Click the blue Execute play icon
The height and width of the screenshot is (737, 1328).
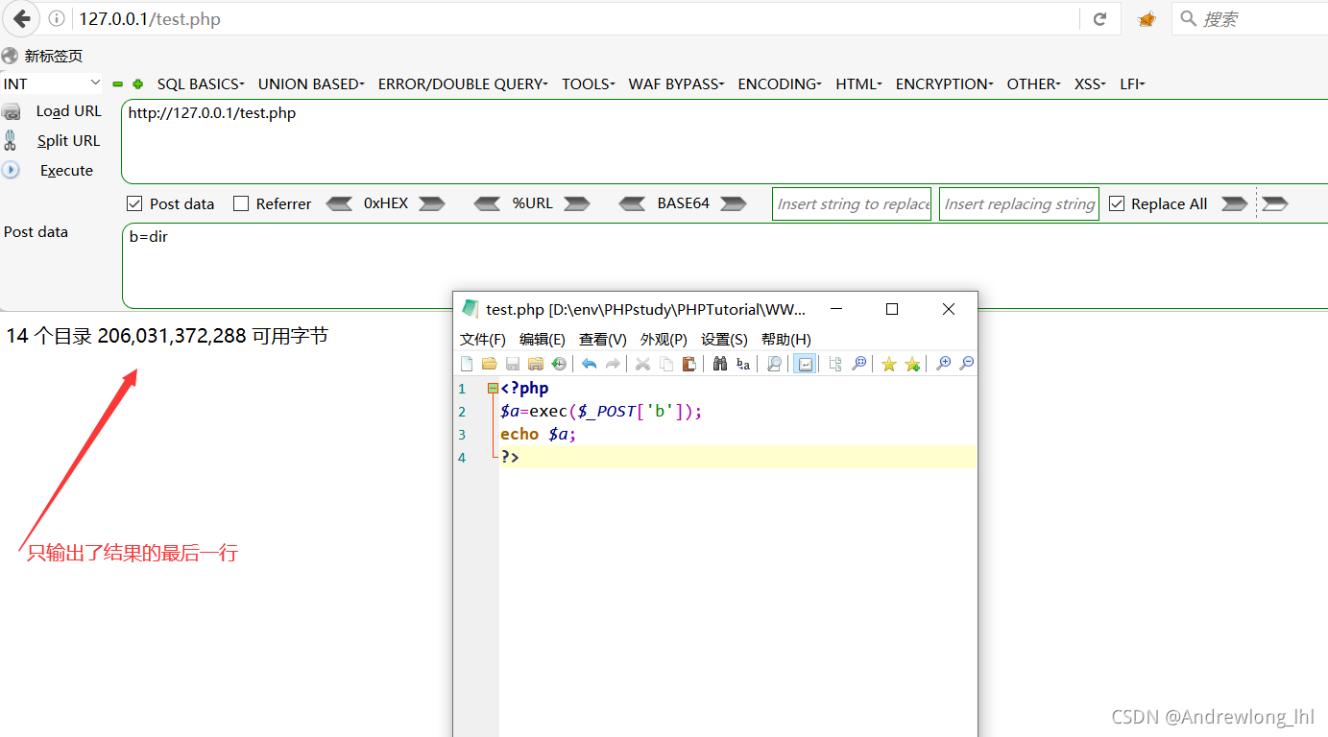point(11,170)
